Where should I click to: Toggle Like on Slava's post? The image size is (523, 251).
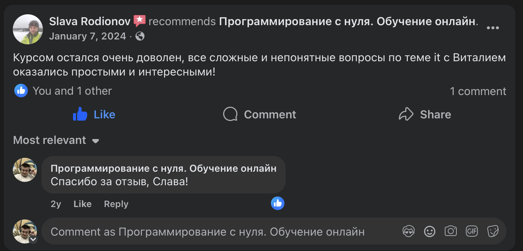94,114
